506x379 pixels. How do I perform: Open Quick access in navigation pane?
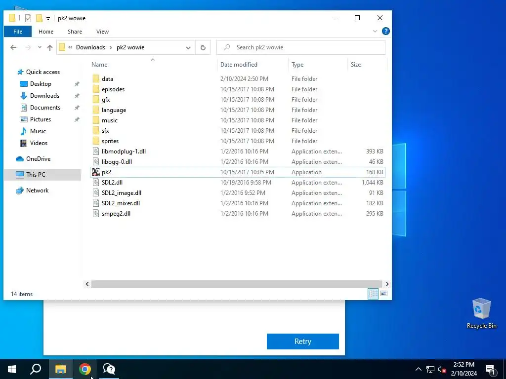pos(42,72)
